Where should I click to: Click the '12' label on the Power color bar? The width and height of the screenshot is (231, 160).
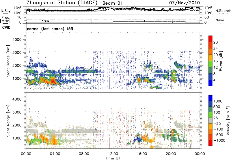tap(215, 68)
